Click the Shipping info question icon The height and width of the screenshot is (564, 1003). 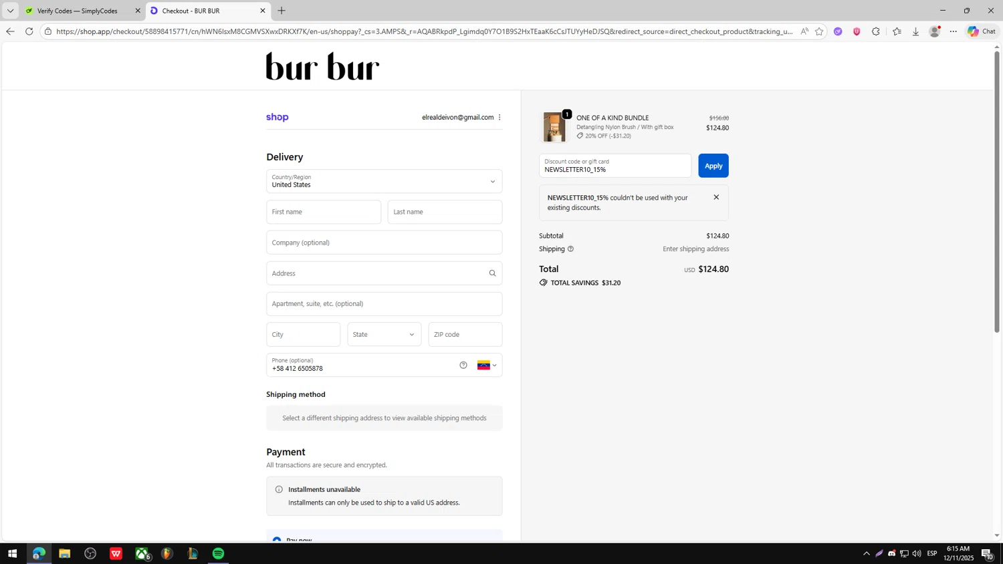click(x=570, y=249)
